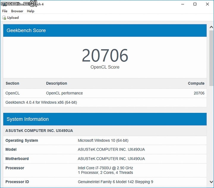Click the Compute column header
This screenshot has width=214, height=188.
pyautogui.click(x=196, y=83)
